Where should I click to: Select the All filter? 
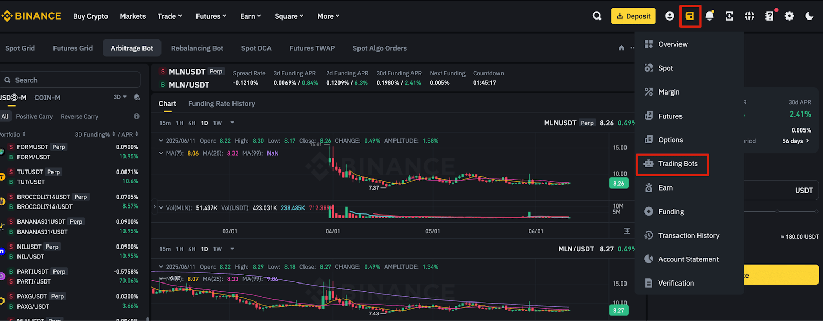[x=5, y=117]
